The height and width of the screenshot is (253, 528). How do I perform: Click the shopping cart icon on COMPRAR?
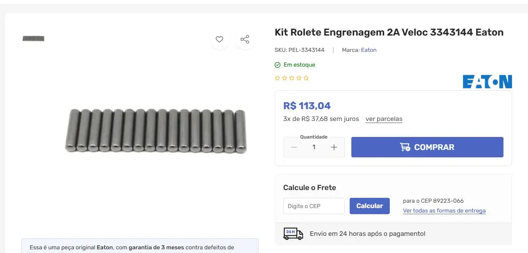click(404, 147)
